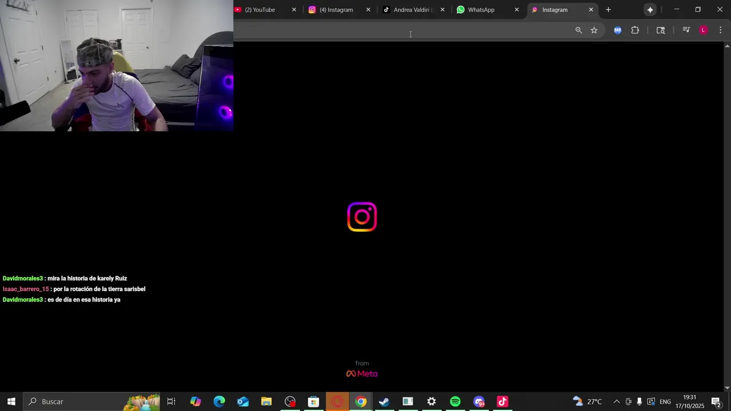731x411 pixels.
Task: Open the clock showing 19:31
Action: [690, 401]
